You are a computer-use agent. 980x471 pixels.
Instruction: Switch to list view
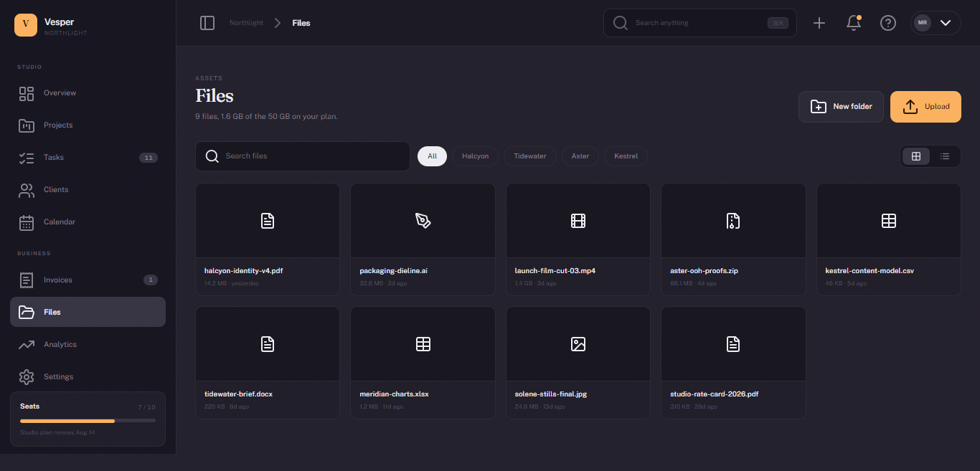[945, 156]
